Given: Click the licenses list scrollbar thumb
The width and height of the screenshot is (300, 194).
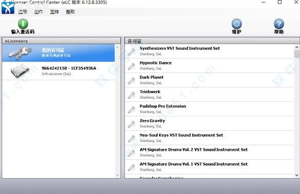Looking at the screenshot, I should pos(297,54).
